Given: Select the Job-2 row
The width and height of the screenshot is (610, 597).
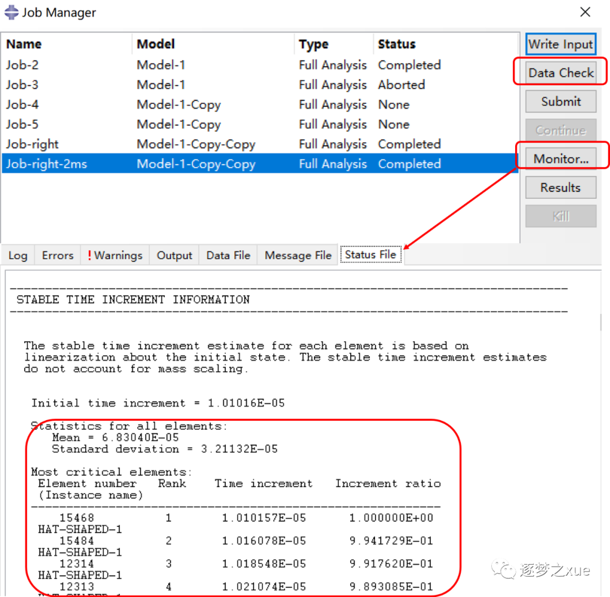Looking at the screenshot, I should point(260,65).
